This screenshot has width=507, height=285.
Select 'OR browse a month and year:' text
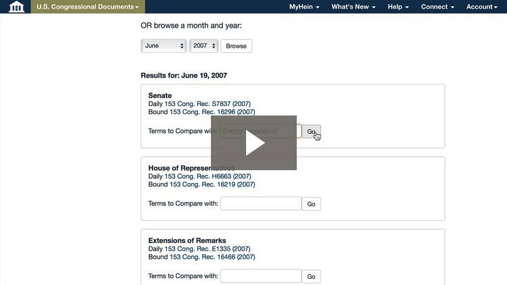[191, 26]
